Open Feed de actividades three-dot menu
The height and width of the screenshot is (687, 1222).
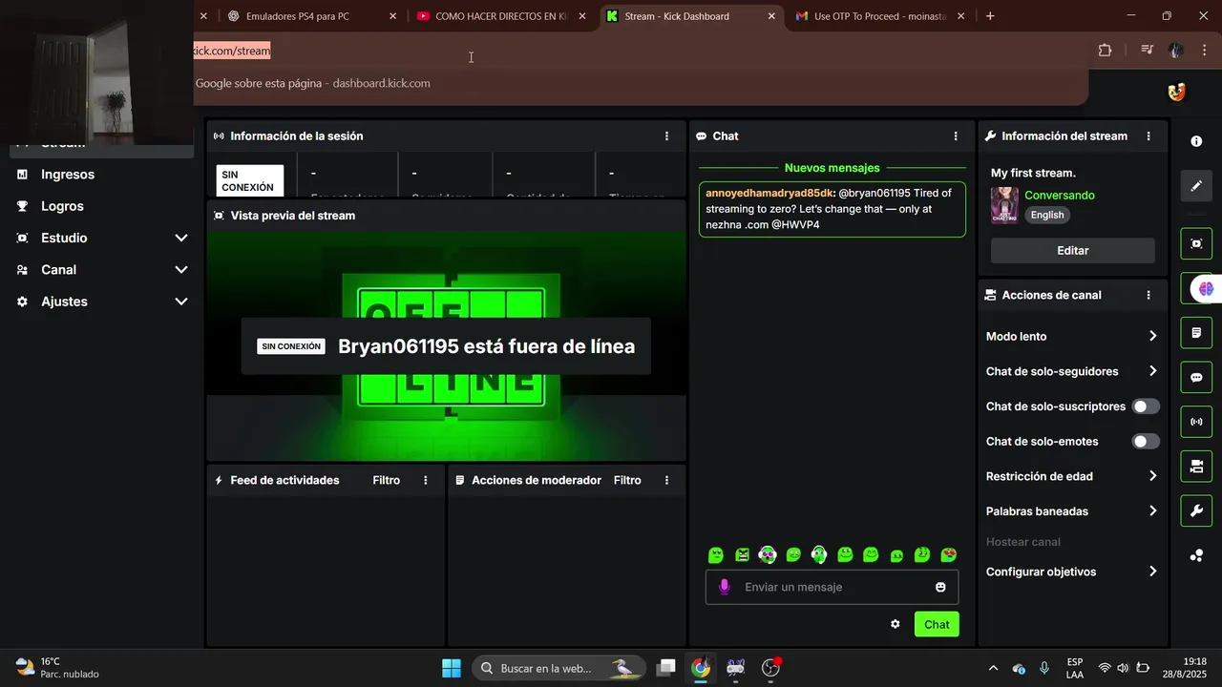click(x=426, y=480)
